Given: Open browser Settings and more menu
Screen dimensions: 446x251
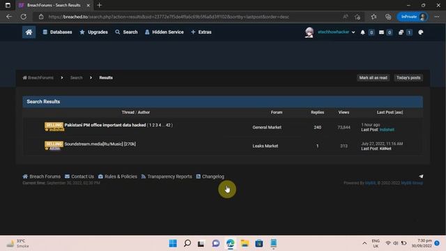Looking at the screenshot, I should pos(437,17).
